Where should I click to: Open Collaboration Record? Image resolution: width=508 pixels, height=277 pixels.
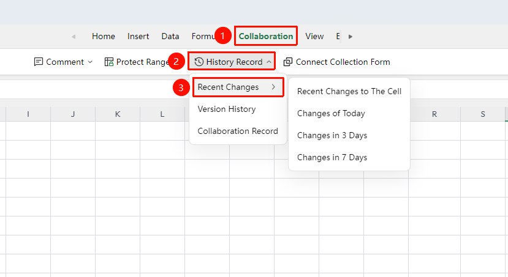click(238, 131)
